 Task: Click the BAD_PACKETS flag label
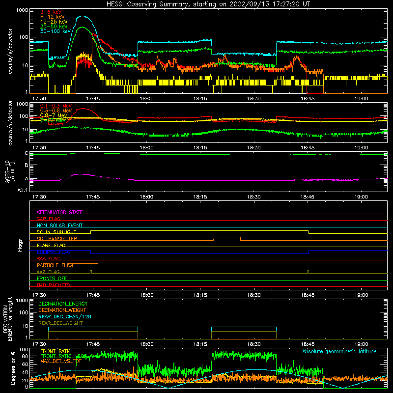click(x=54, y=285)
